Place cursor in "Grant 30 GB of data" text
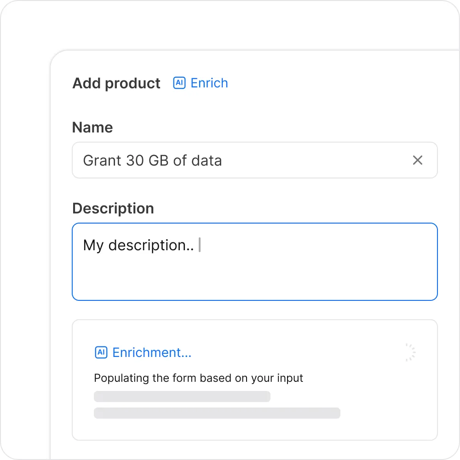 [x=152, y=161]
